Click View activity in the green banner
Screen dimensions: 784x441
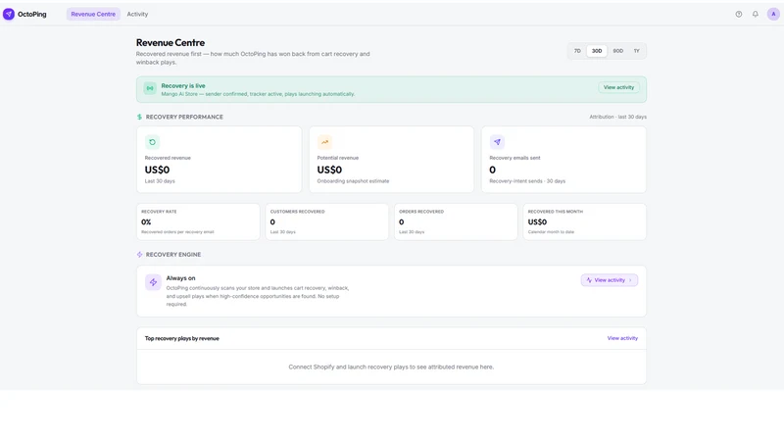point(618,87)
